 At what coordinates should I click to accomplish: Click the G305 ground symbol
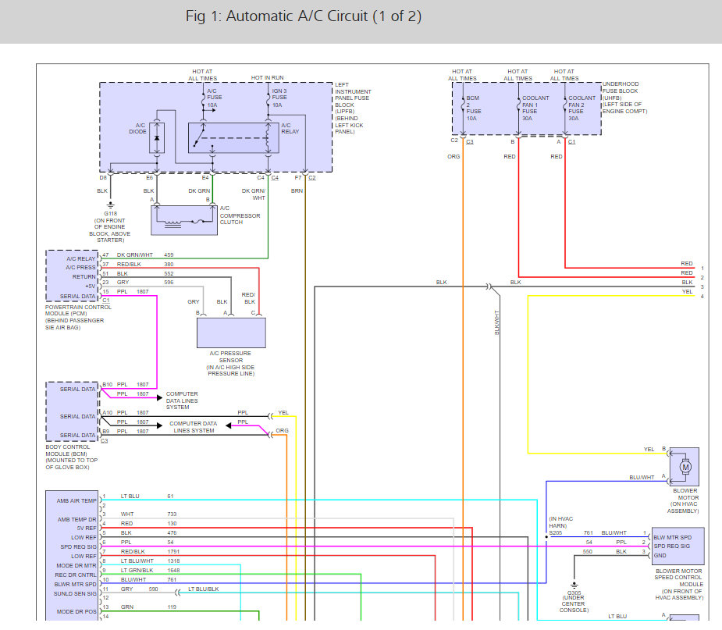point(574,586)
